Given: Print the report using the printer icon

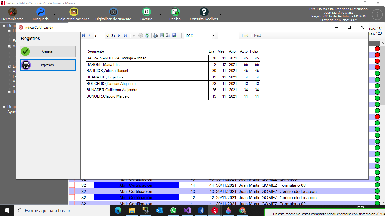Looking at the screenshot, I should 155,35.
